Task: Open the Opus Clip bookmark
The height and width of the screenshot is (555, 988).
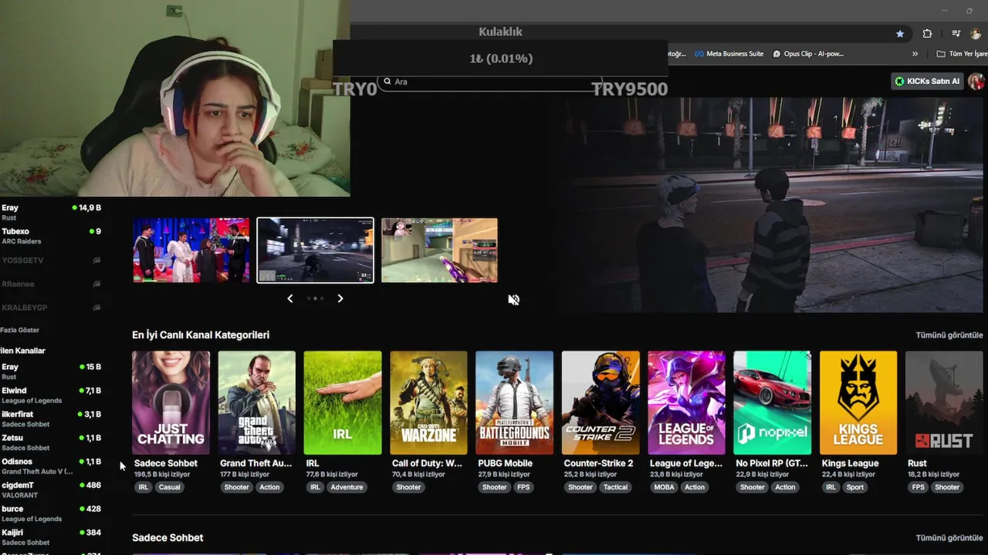Action: click(808, 54)
